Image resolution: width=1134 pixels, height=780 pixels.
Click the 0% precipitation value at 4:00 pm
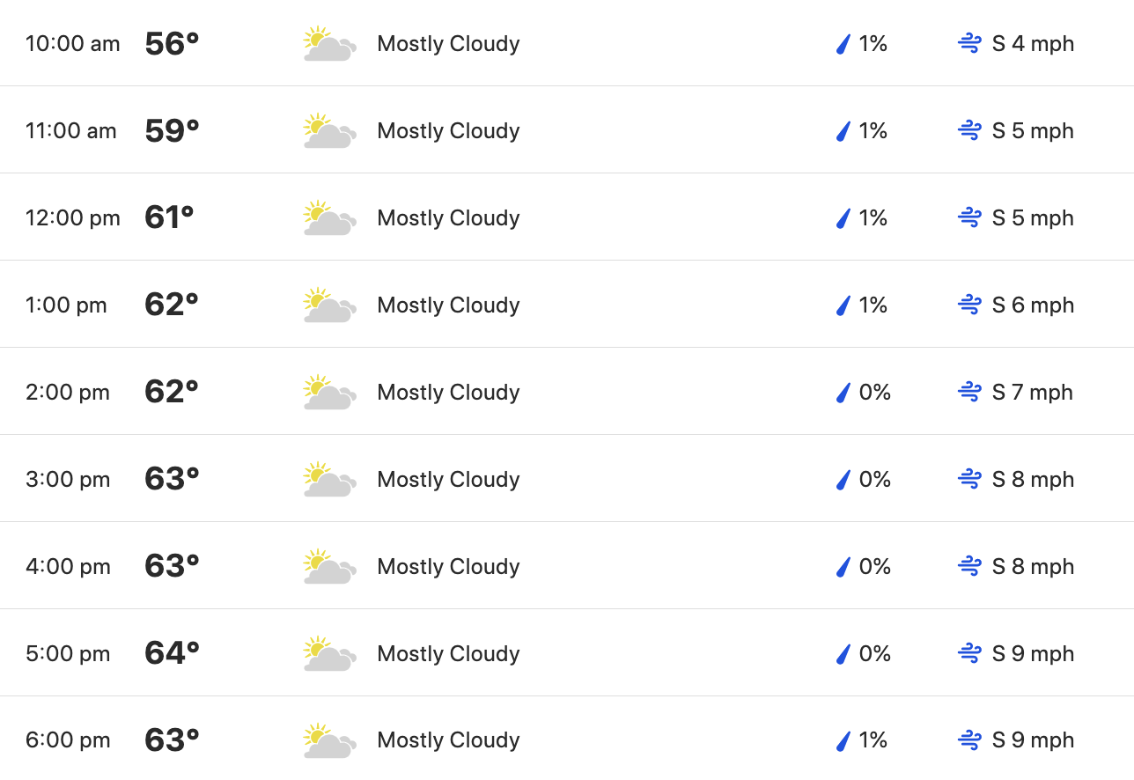tap(875, 567)
